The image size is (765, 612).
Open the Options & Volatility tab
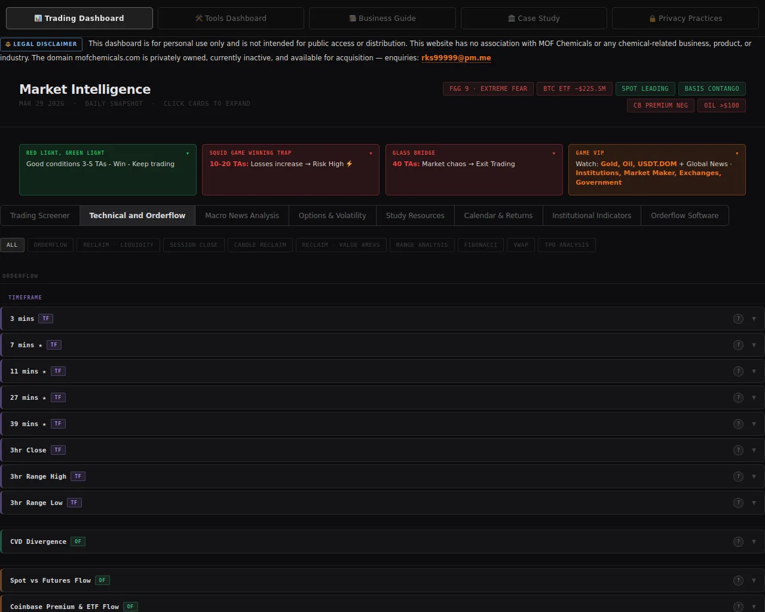tap(332, 216)
